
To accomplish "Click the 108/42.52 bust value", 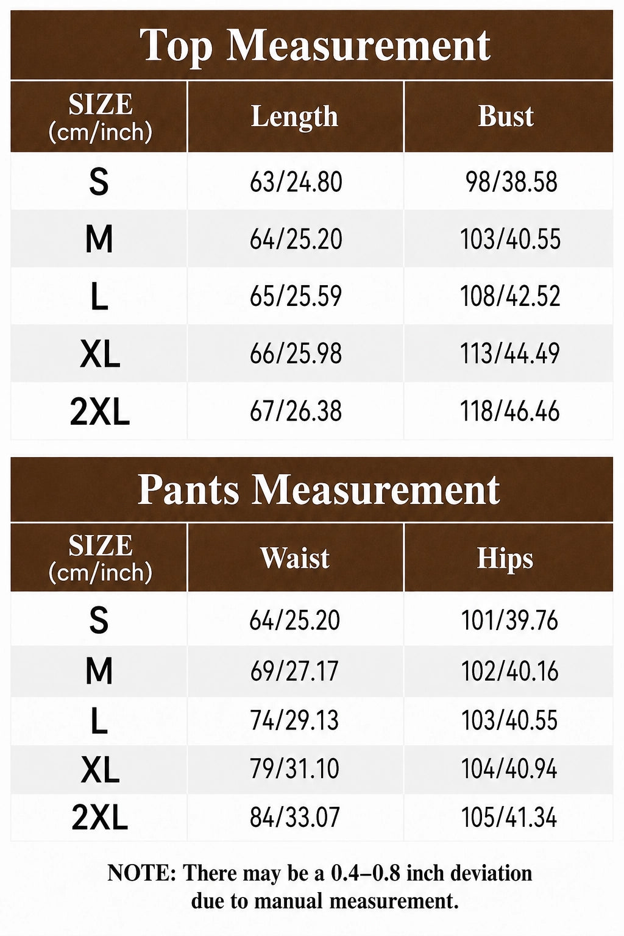I will pos(510,296).
